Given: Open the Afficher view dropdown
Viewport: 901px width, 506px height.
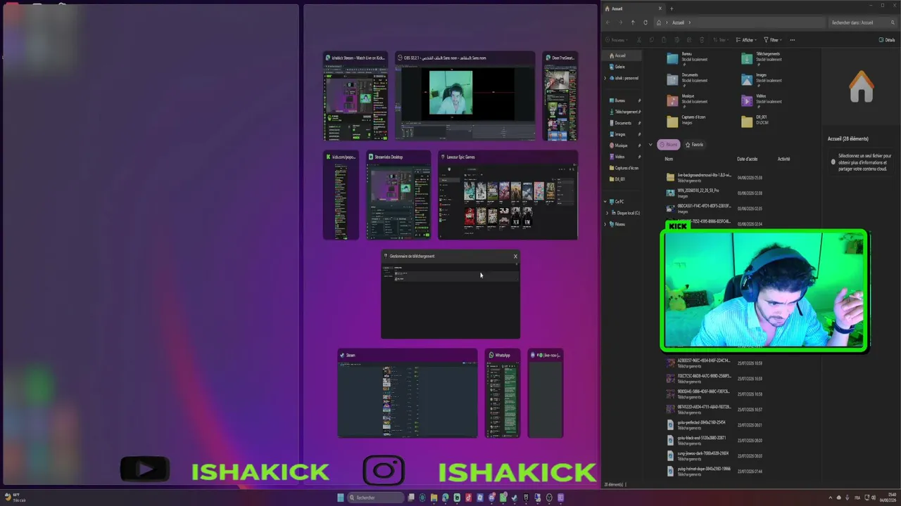Looking at the screenshot, I should (x=746, y=40).
